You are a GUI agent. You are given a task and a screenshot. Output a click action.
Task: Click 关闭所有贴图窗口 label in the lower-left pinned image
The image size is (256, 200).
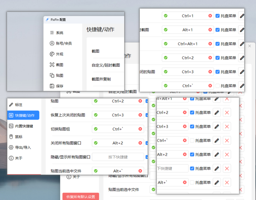pos(66,143)
